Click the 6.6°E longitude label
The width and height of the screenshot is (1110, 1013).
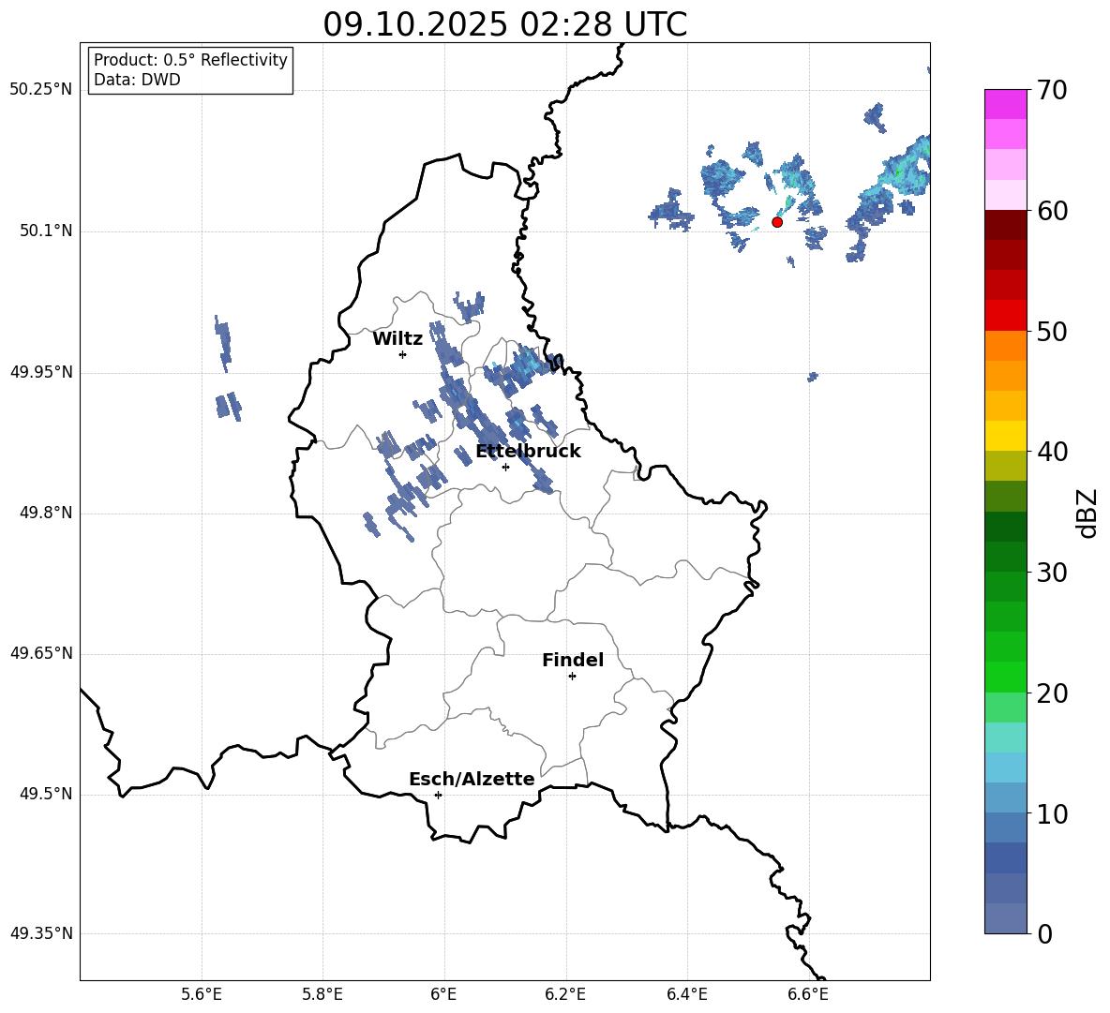tap(808, 994)
